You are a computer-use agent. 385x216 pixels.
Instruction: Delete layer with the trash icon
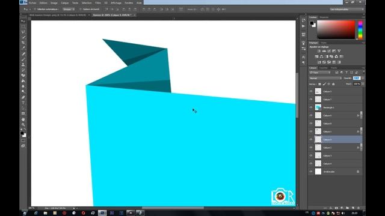(x=359, y=208)
